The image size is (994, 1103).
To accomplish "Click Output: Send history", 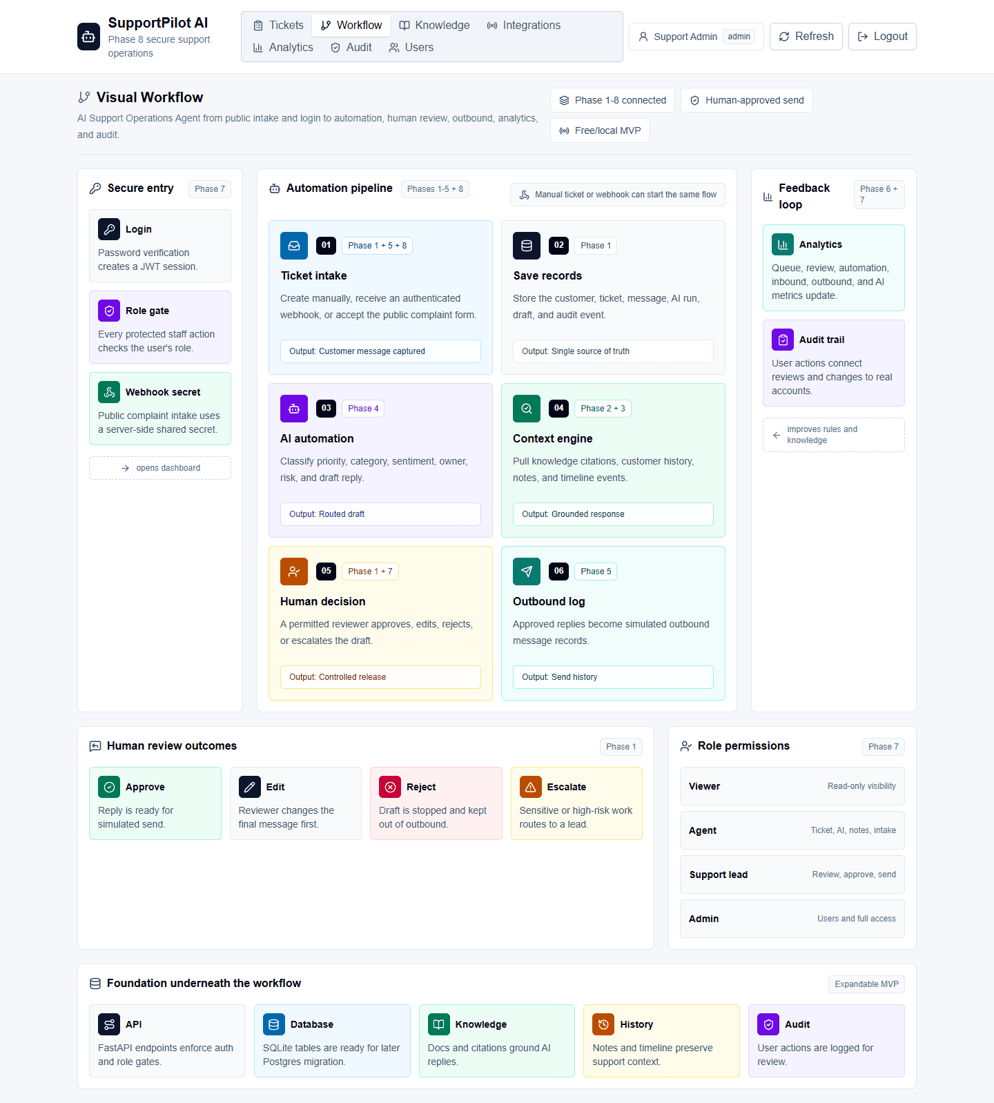I will pyautogui.click(x=613, y=677).
